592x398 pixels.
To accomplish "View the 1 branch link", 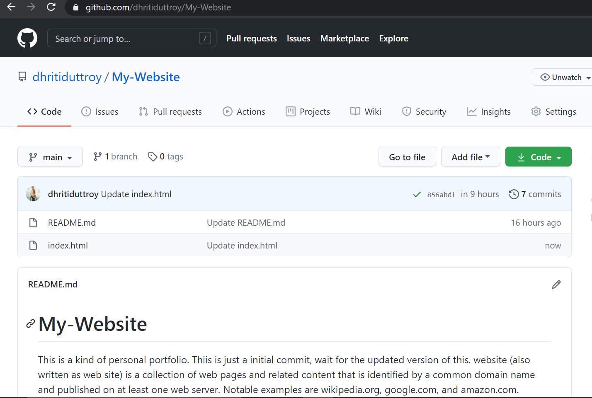I will point(116,157).
